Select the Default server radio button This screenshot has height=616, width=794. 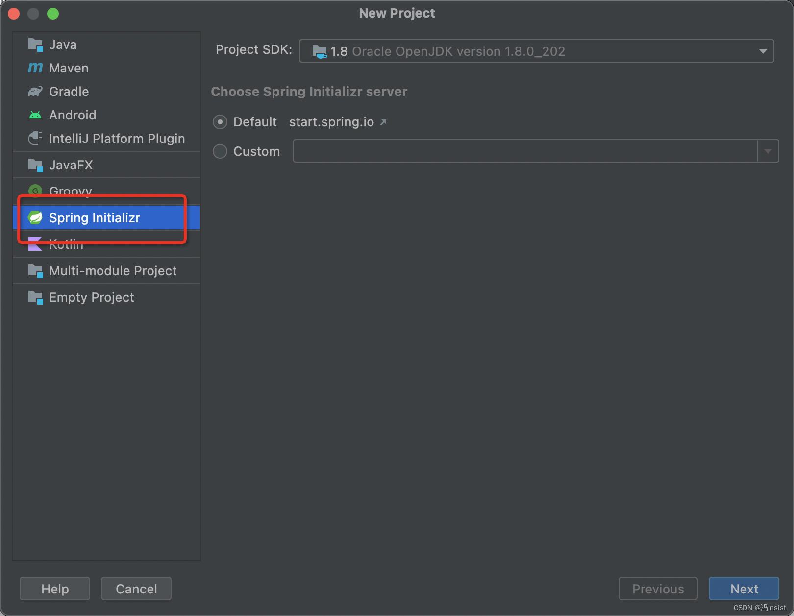pyautogui.click(x=220, y=122)
